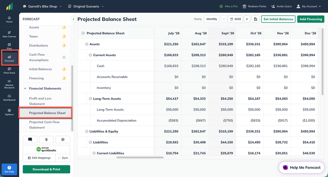Click Assets progress status icon
328x177 pixels.
tap(64, 27)
